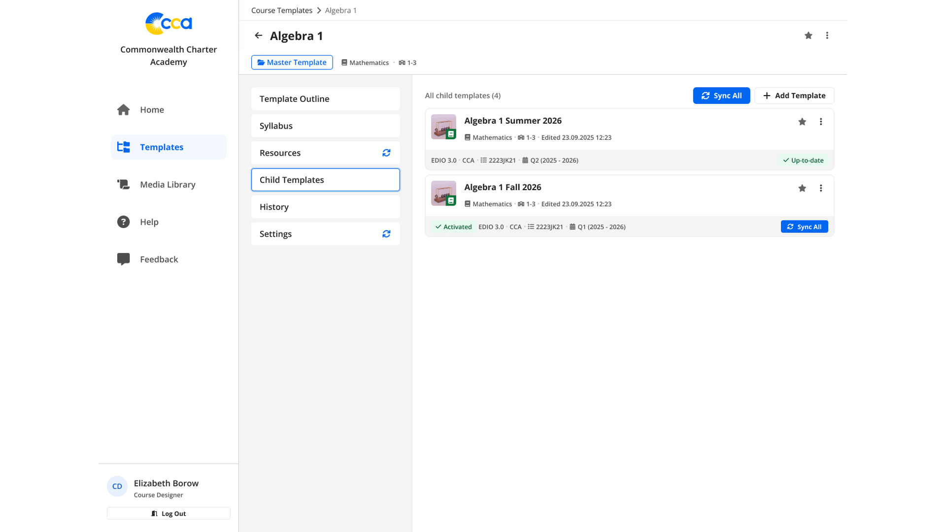
Task: Click the Up-to-date status label
Action: point(803,160)
